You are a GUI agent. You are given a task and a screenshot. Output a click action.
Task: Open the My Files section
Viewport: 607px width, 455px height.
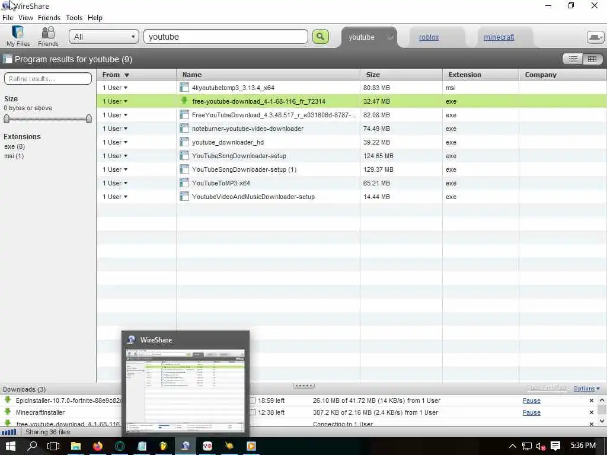point(18,36)
